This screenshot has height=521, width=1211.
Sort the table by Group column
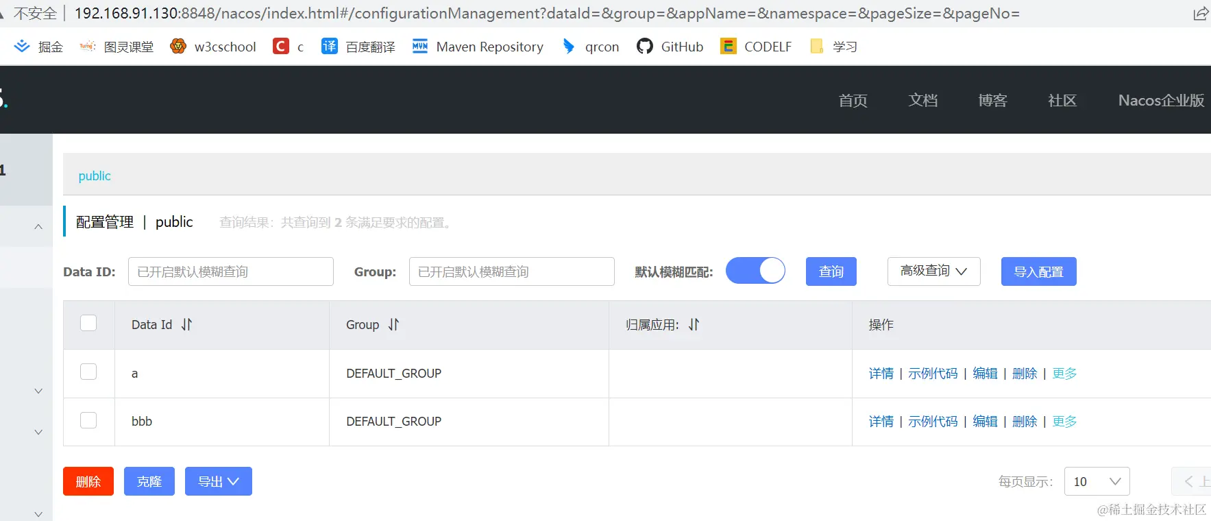click(393, 325)
